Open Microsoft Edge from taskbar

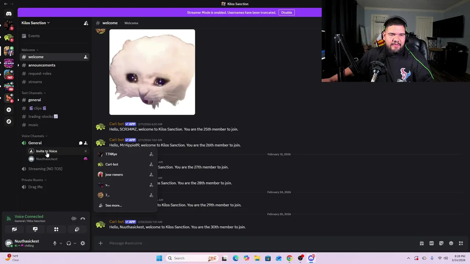pyautogui.click(x=235, y=258)
